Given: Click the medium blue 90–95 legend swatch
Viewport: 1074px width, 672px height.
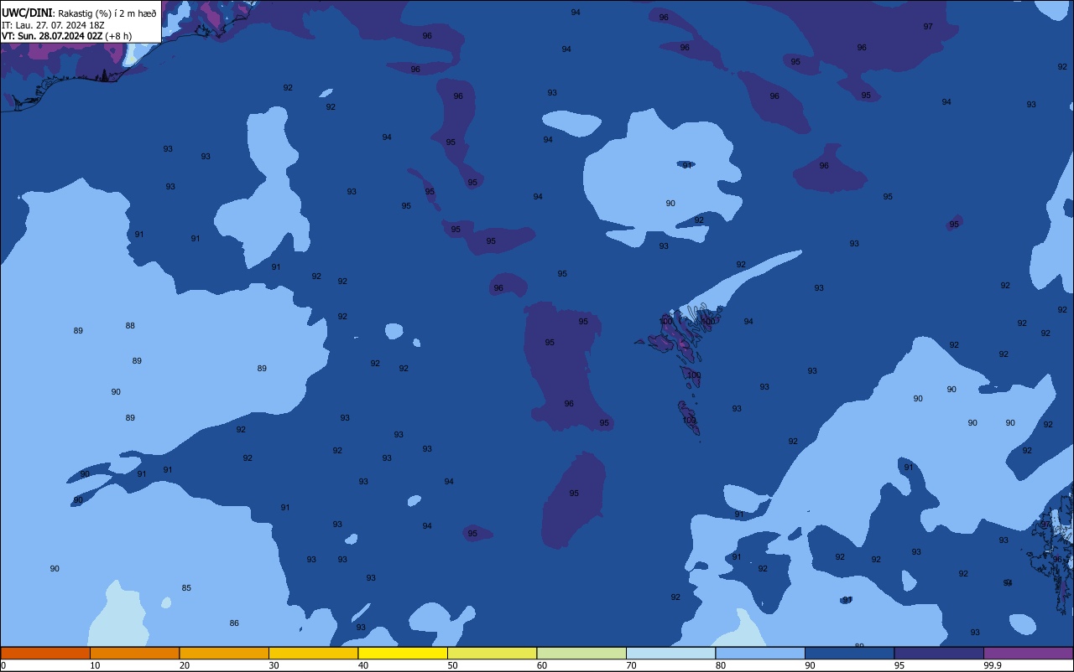Looking at the screenshot, I should 849,653.
